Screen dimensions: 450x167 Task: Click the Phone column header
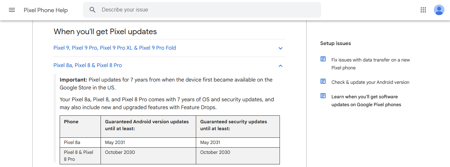[80, 127]
